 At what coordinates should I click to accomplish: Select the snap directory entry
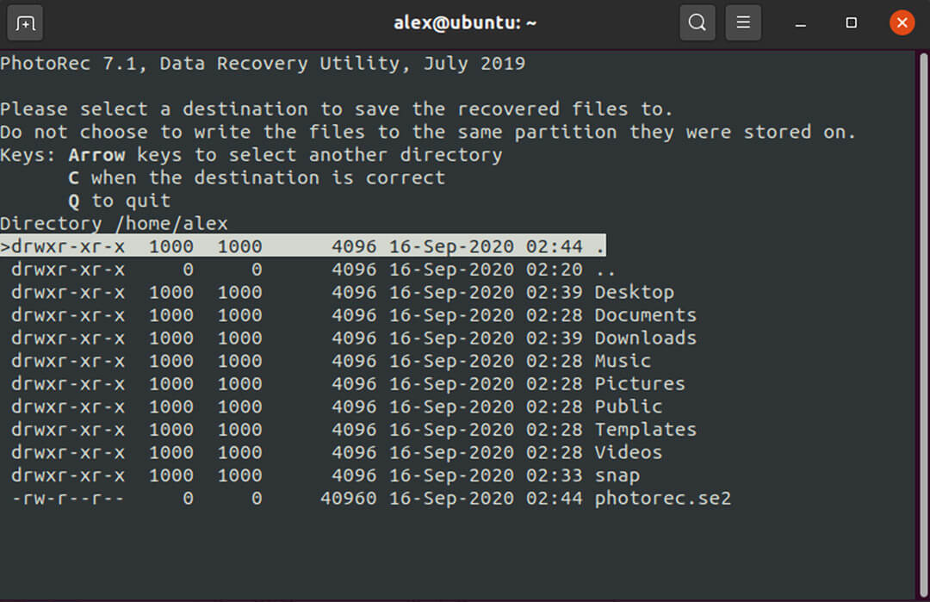pyautogui.click(x=325, y=475)
